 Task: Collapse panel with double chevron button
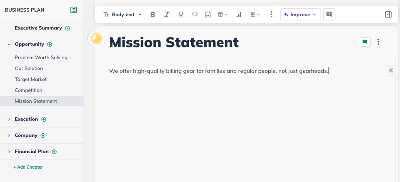(391, 70)
